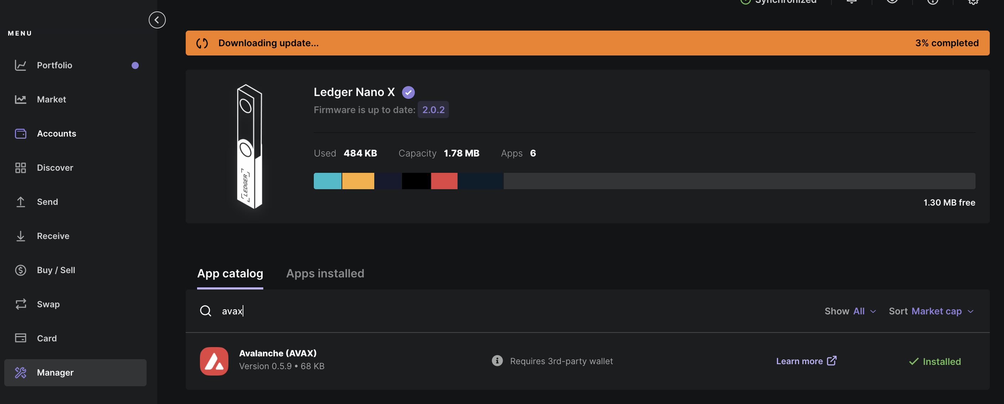Click the search magnifier icon

[x=205, y=311]
